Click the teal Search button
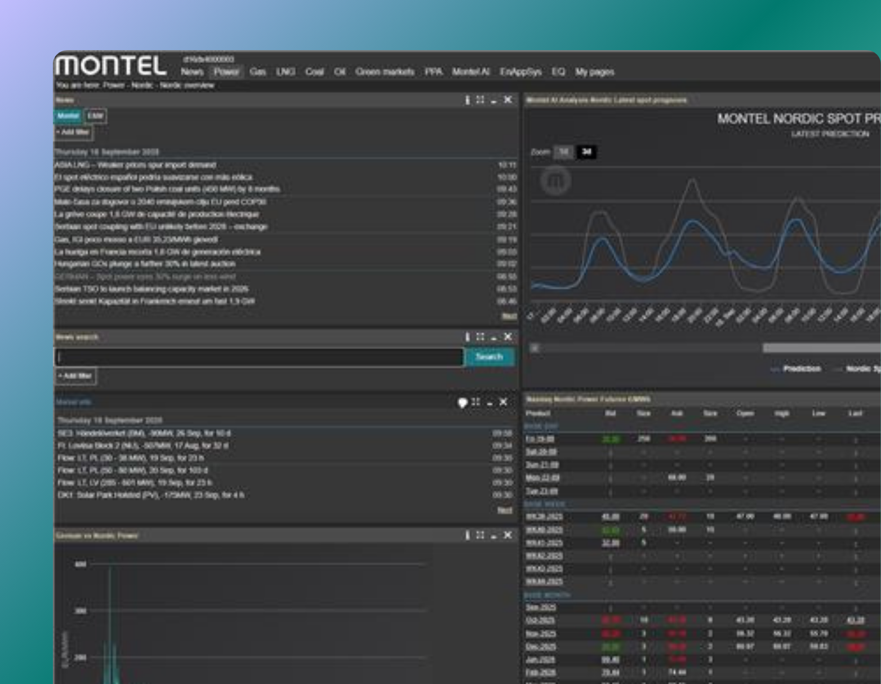Image resolution: width=881 pixels, height=684 pixels. [489, 357]
